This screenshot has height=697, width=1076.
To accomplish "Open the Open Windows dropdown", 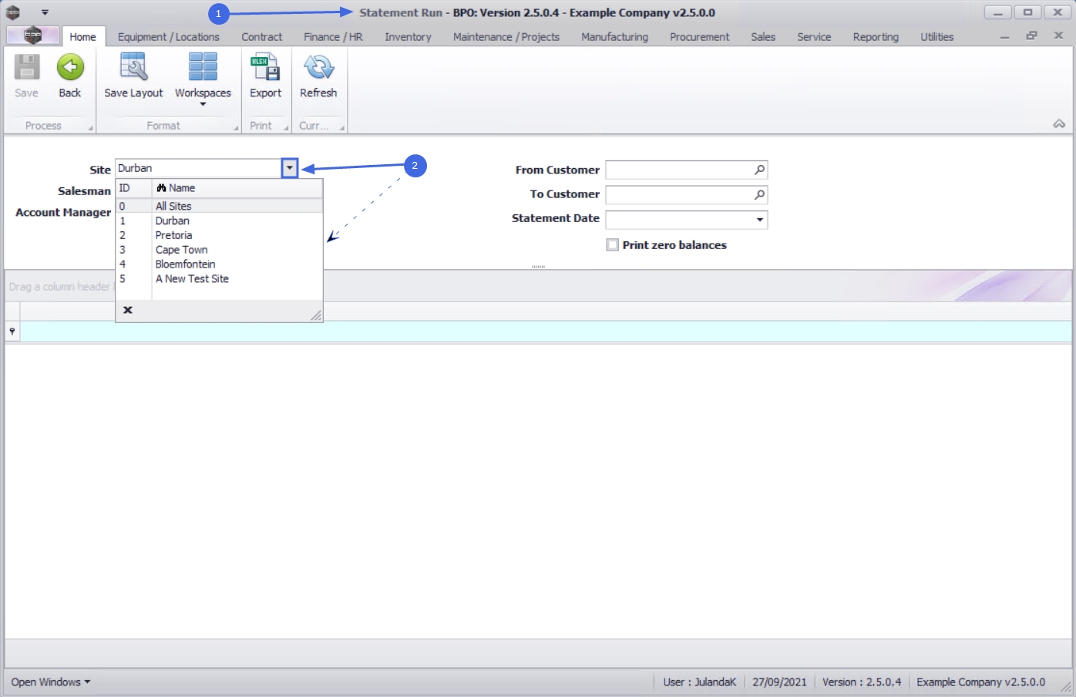I will tap(51, 682).
